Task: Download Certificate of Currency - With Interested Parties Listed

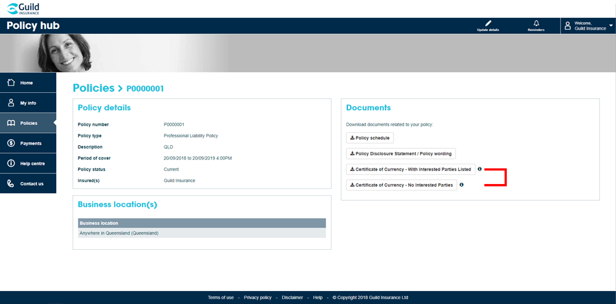Action: click(x=410, y=169)
